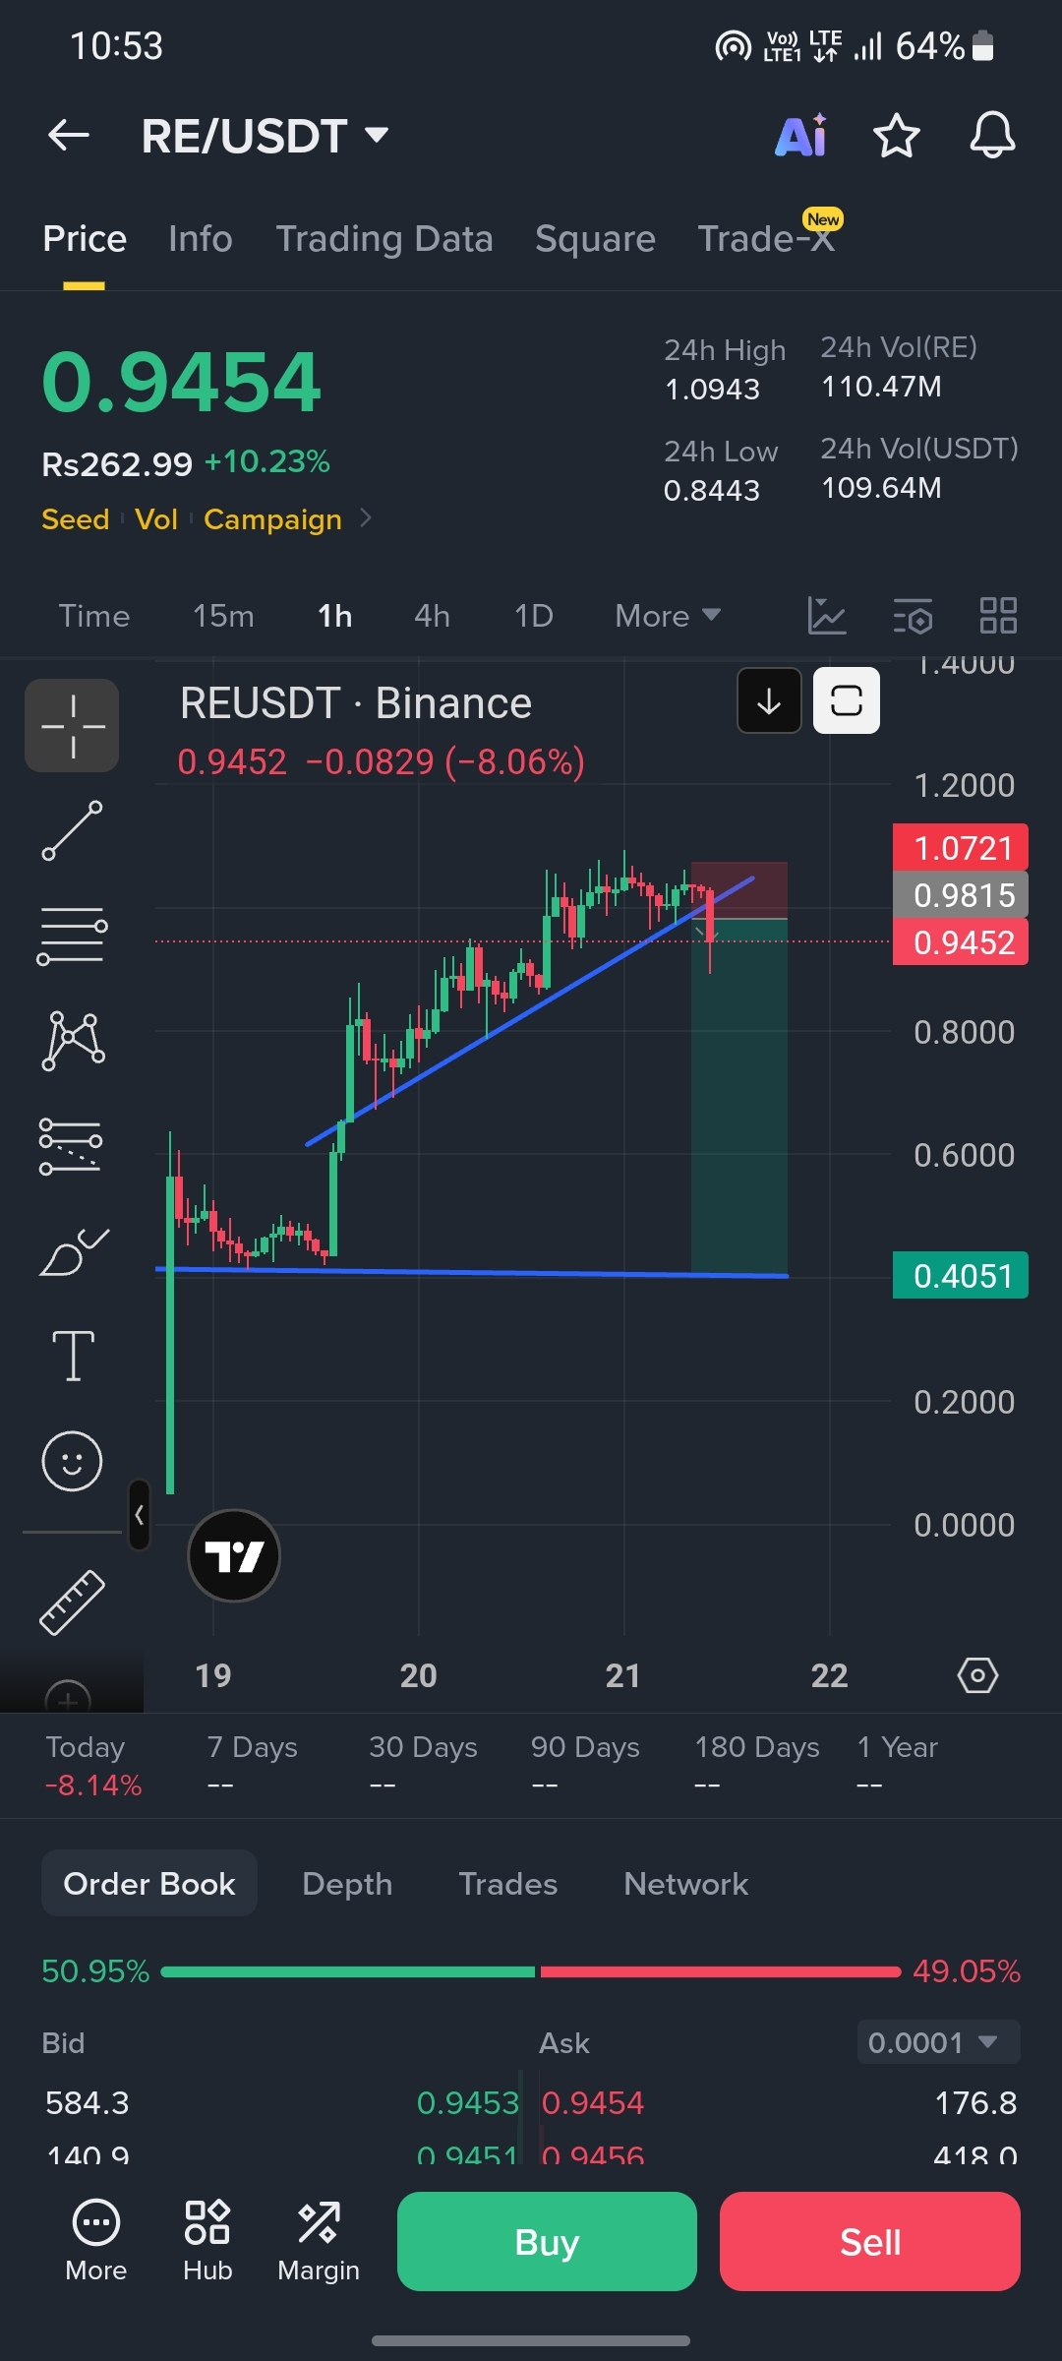Open the AI assistant icon
The height and width of the screenshot is (2361, 1062).
801,136
